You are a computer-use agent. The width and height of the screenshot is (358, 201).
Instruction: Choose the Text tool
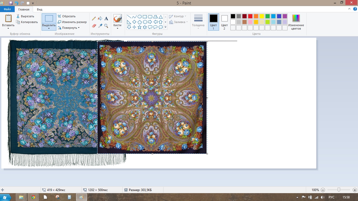[106, 19]
